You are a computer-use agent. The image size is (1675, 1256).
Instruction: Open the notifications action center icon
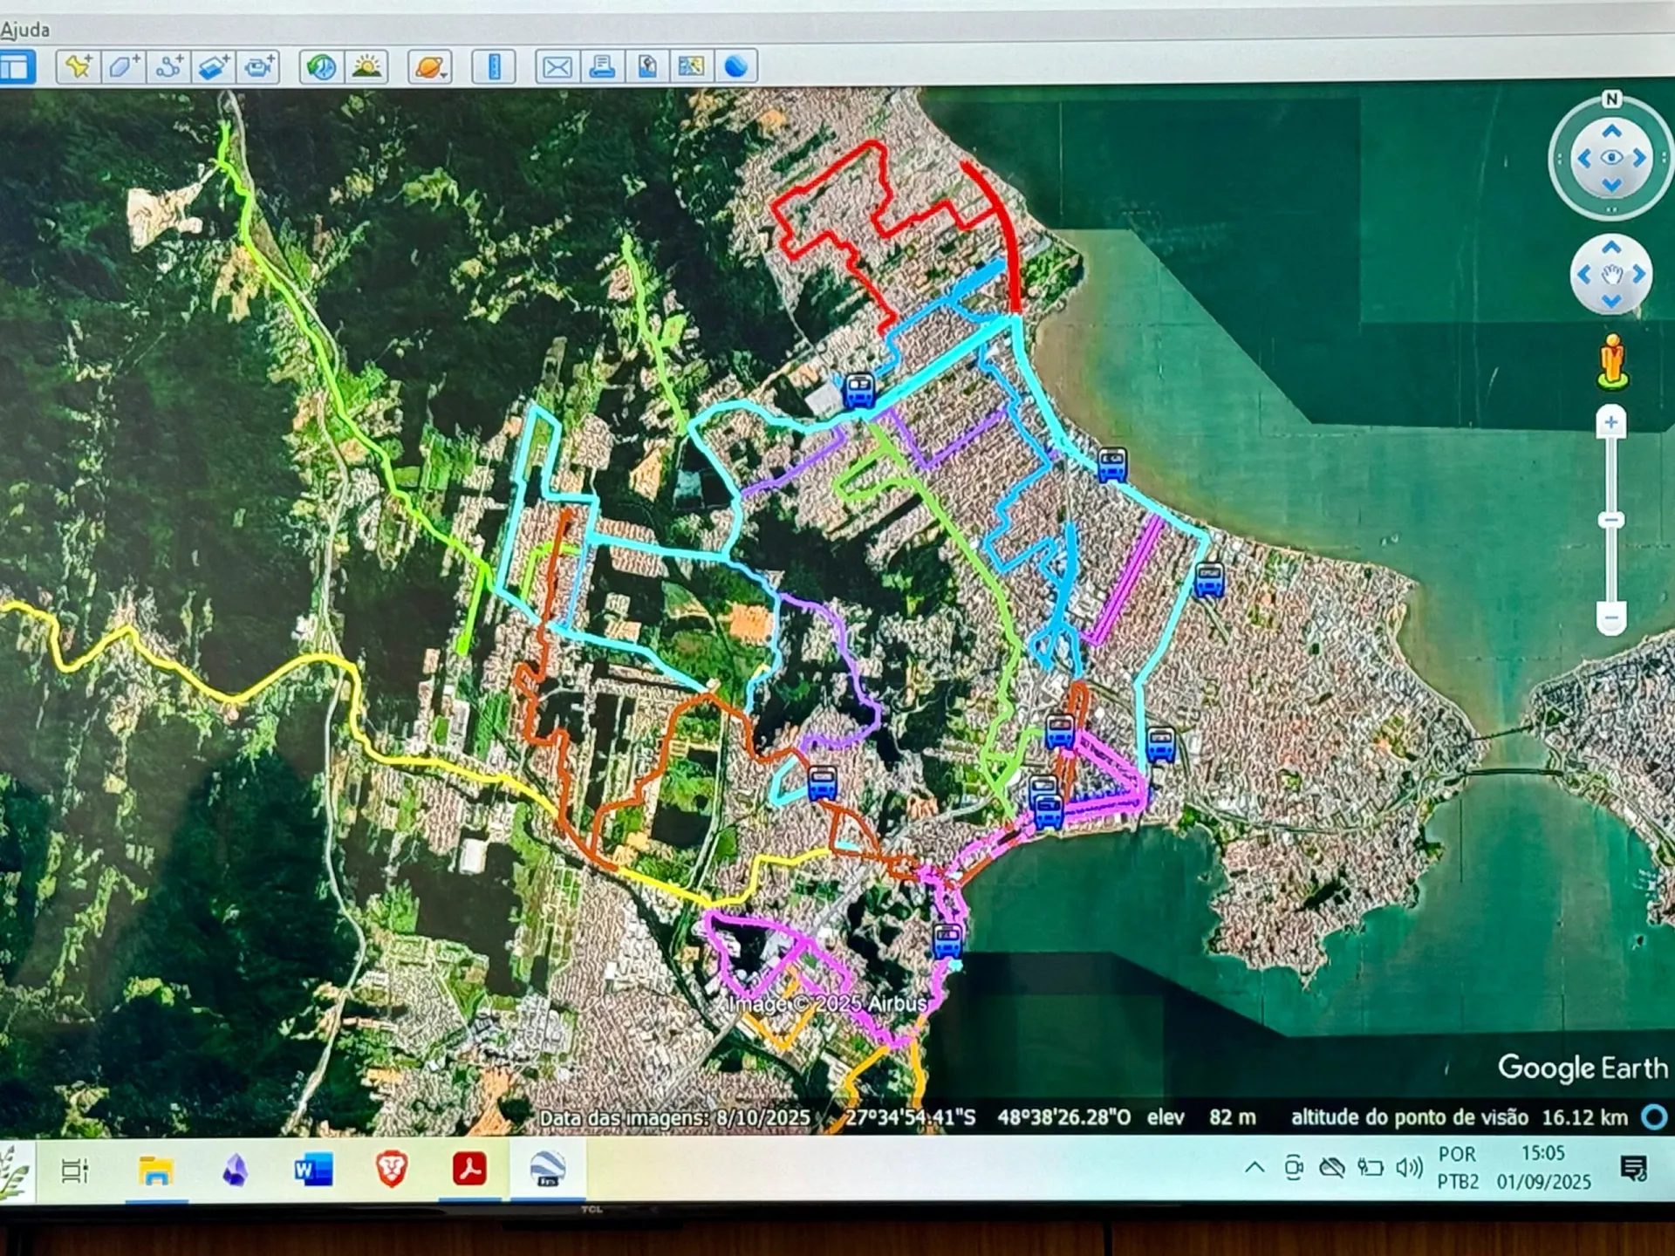click(1633, 1167)
